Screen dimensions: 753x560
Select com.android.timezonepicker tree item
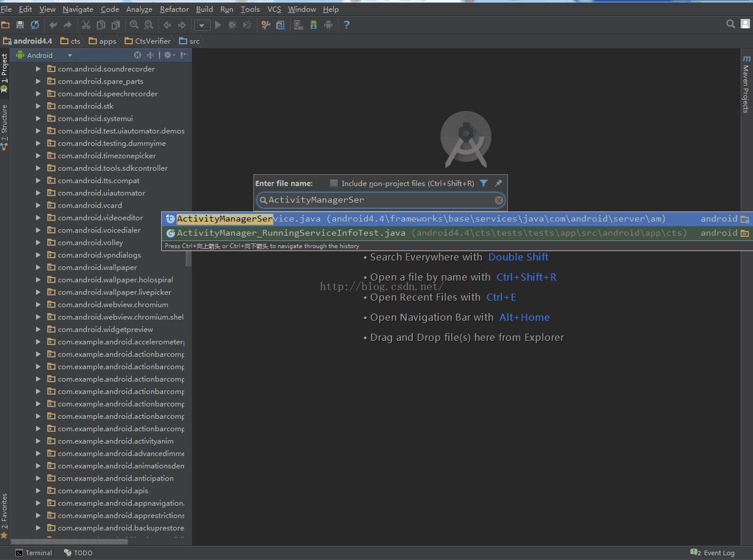tap(107, 156)
